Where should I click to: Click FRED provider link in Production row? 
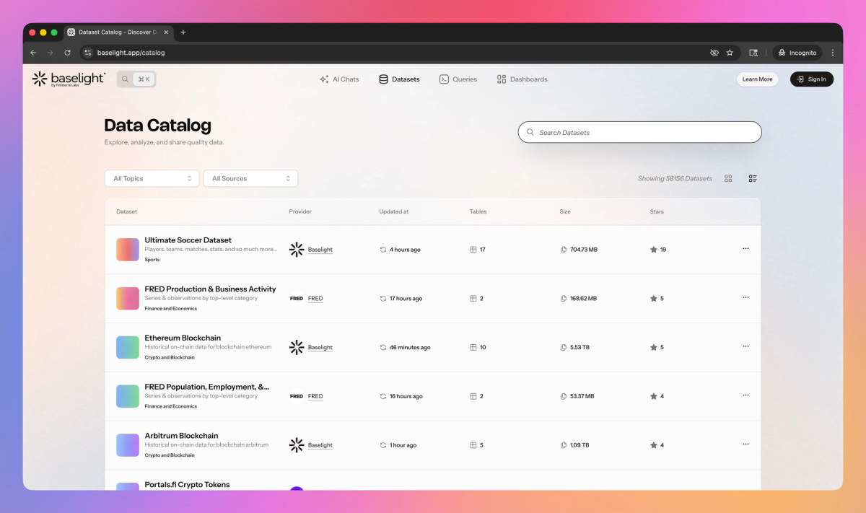[x=315, y=299]
